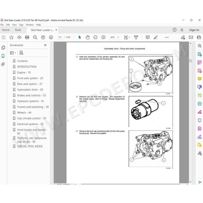Screen dimensions: 203x203
Task: Zoom in with the plus icon
Action: coord(103,37)
